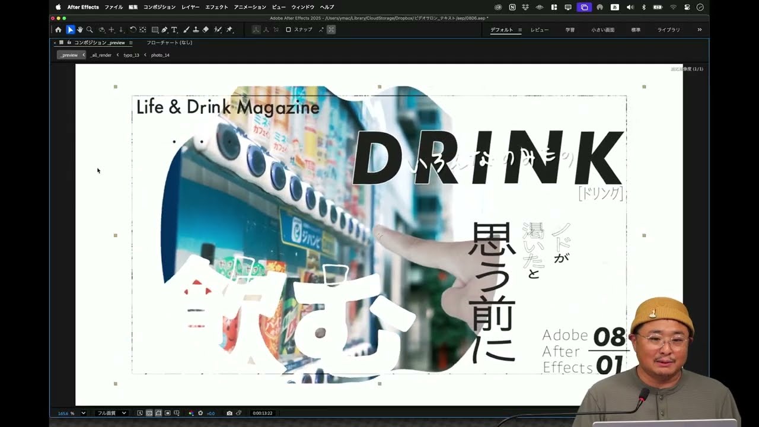Show last snapshot icon
The width and height of the screenshot is (759, 427).
pyautogui.click(x=238, y=413)
